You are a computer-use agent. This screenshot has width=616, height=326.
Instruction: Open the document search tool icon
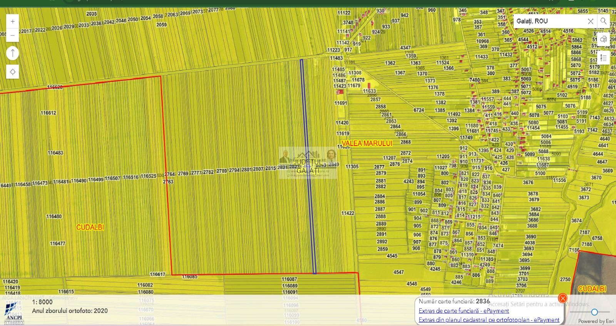(603, 39)
